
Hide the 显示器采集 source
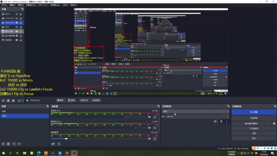17,36
